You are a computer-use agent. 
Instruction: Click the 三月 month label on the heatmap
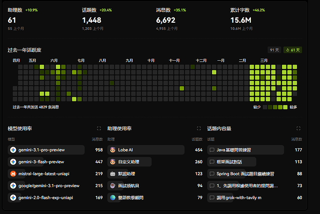tap(264, 61)
